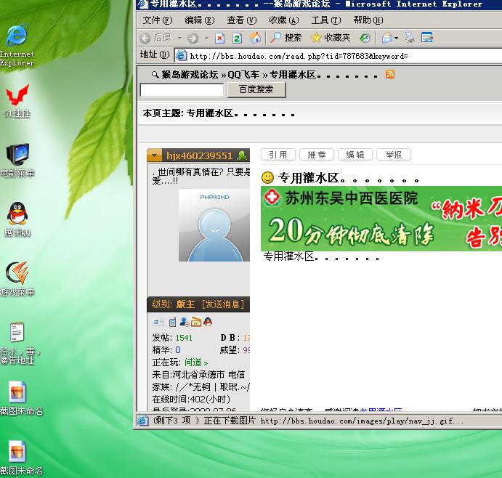The height and width of the screenshot is (478, 502).
Task: Click the mail envelope toolbar icon
Action: click(x=387, y=38)
